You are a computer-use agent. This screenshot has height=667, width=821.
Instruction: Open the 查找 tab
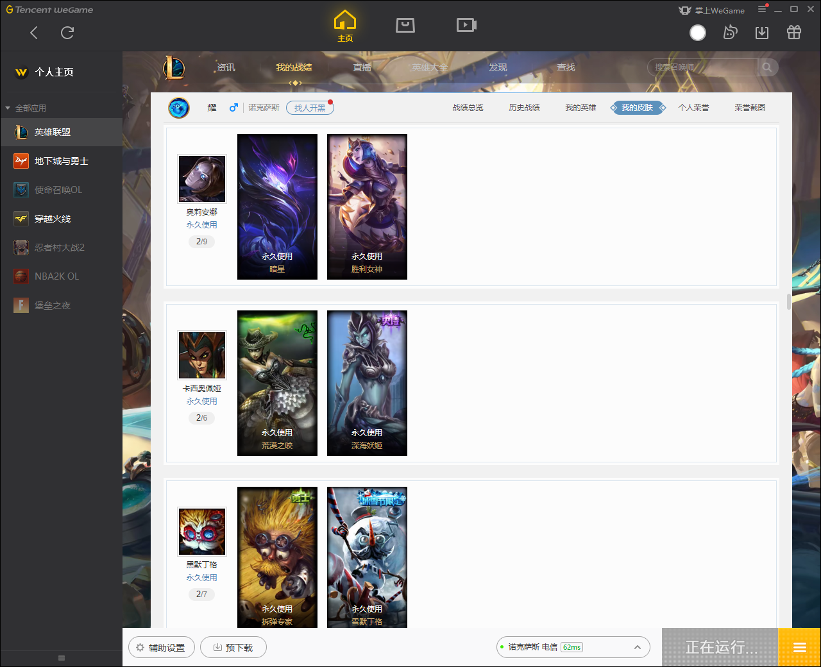click(x=566, y=67)
